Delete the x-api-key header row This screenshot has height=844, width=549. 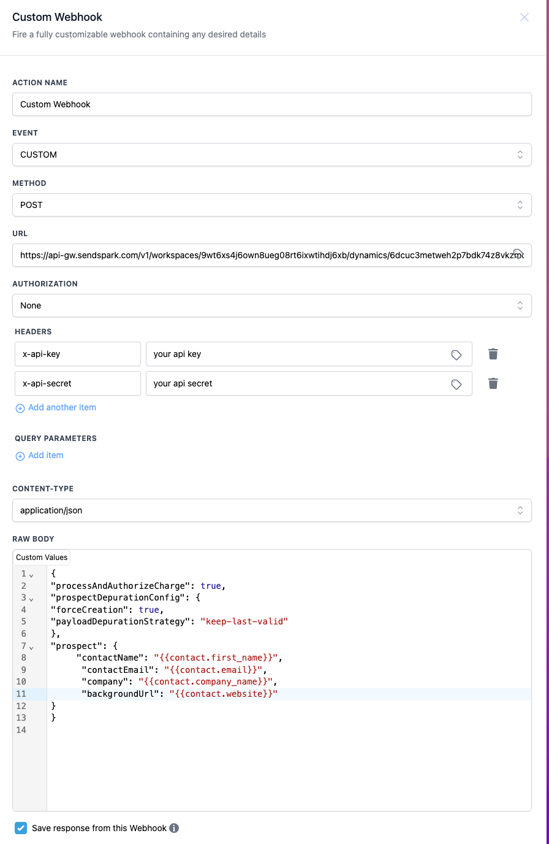pyautogui.click(x=493, y=354)
